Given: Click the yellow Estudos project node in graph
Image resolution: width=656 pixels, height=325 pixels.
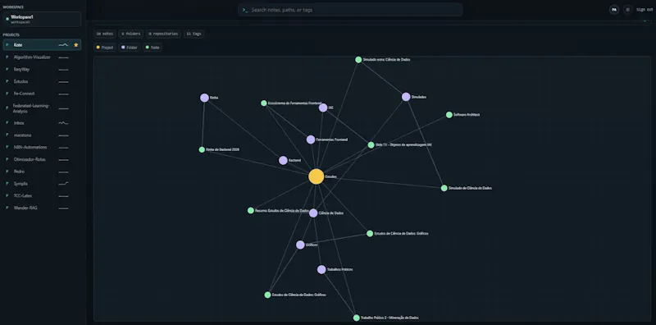Looking at the screenshot, I should (x=317, y=176).
